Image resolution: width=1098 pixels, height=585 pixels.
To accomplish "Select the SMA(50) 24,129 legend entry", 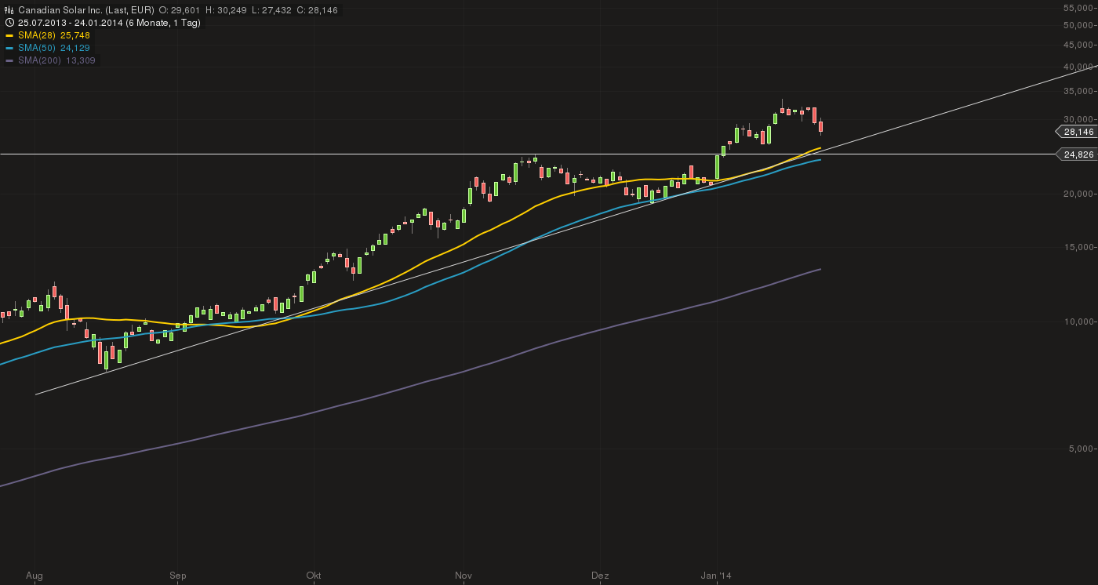I will [x=54, y=48].
